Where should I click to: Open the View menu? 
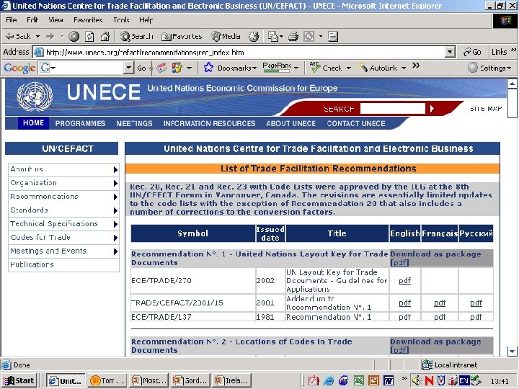(56, 20)
